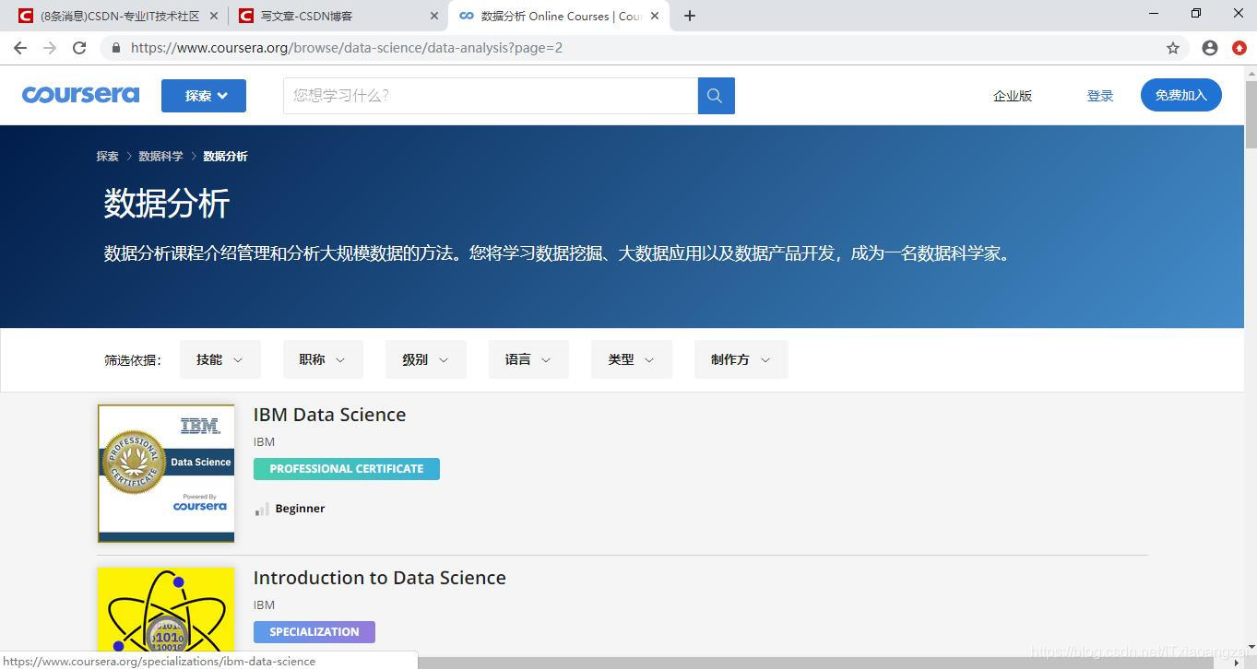1257x669 pixels.
Task: Click the Coursera logo
Action: [x=80, y=95]
